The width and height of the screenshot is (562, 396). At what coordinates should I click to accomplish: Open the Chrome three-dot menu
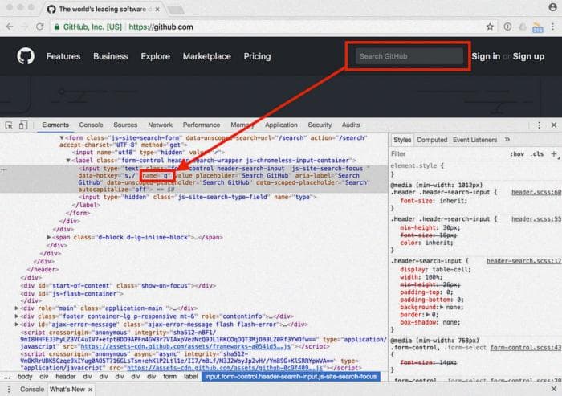553,27
